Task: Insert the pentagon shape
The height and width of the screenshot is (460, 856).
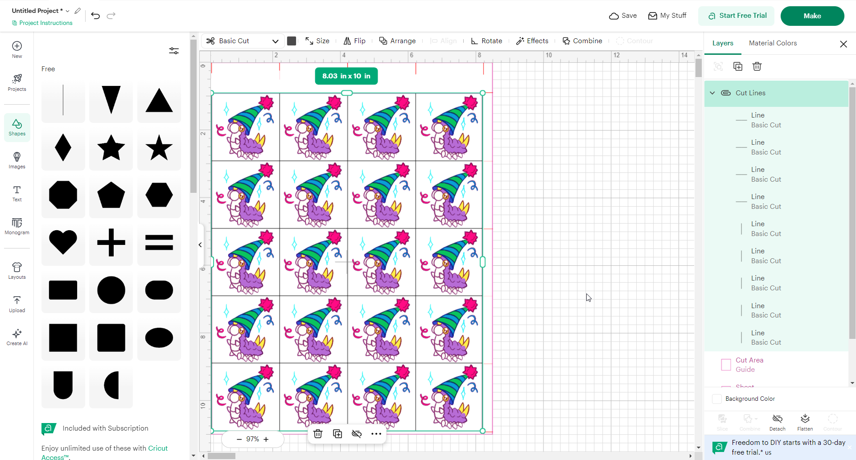Action: coord(111,195)
